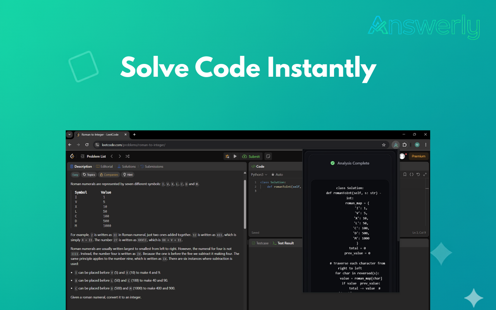Toggle the Auto lock setting
Image resolution: width=496 pixels, height=310 pixels.
(x=277, y=174)
